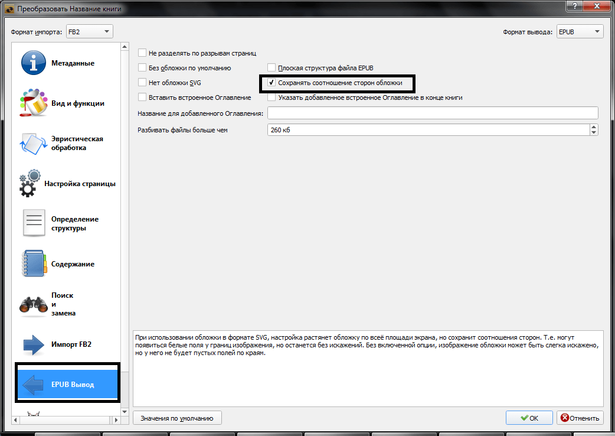Select the Импорт FB2 arrow icon
Image resolution: width=615 pixels, height=436 pixels.
(x=34, y=344)
